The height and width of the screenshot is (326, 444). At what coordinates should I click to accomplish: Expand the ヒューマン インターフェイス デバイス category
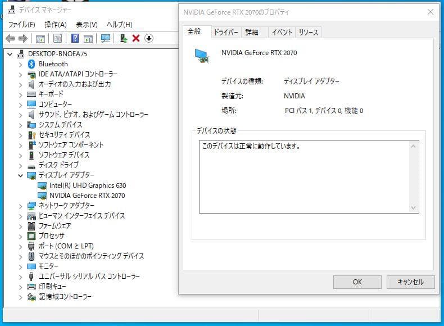[x=20, y=216]
